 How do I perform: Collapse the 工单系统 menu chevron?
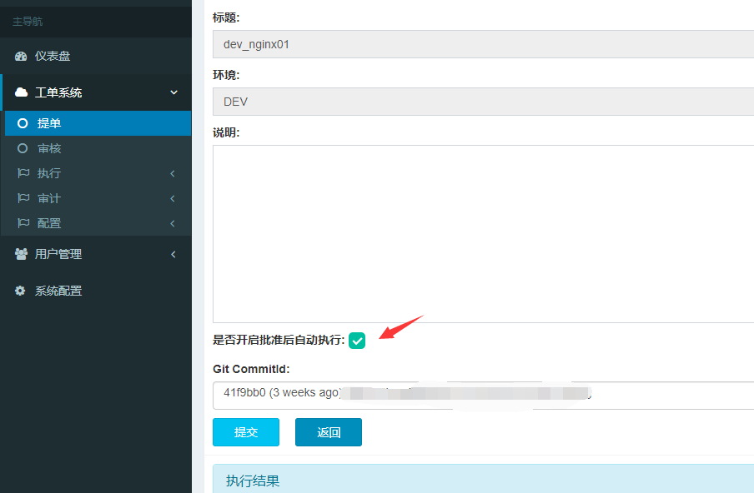[x=173, y=92]
